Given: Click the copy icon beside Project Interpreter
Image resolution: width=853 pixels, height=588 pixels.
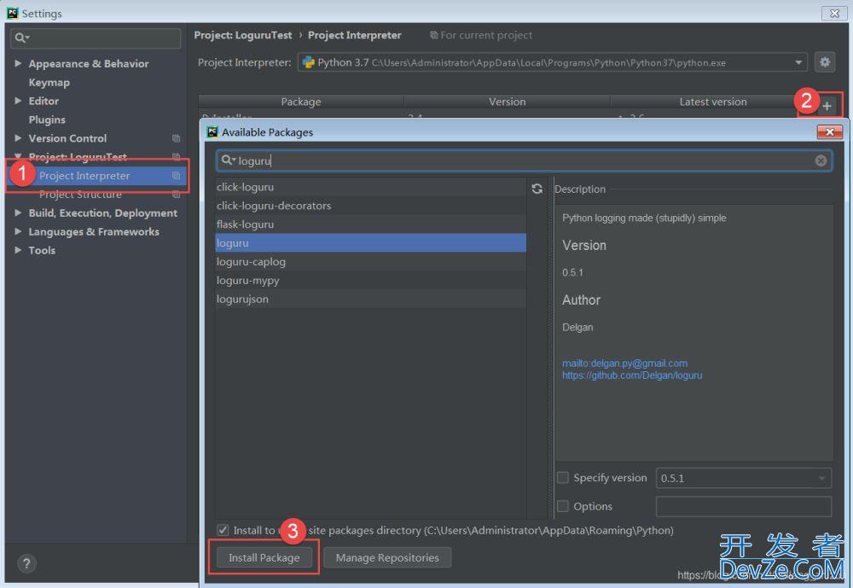Looking at the screenshot, I should (x=176, y=176).
